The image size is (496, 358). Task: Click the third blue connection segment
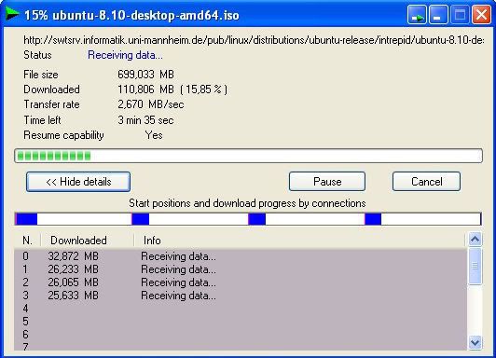(257, 219)
